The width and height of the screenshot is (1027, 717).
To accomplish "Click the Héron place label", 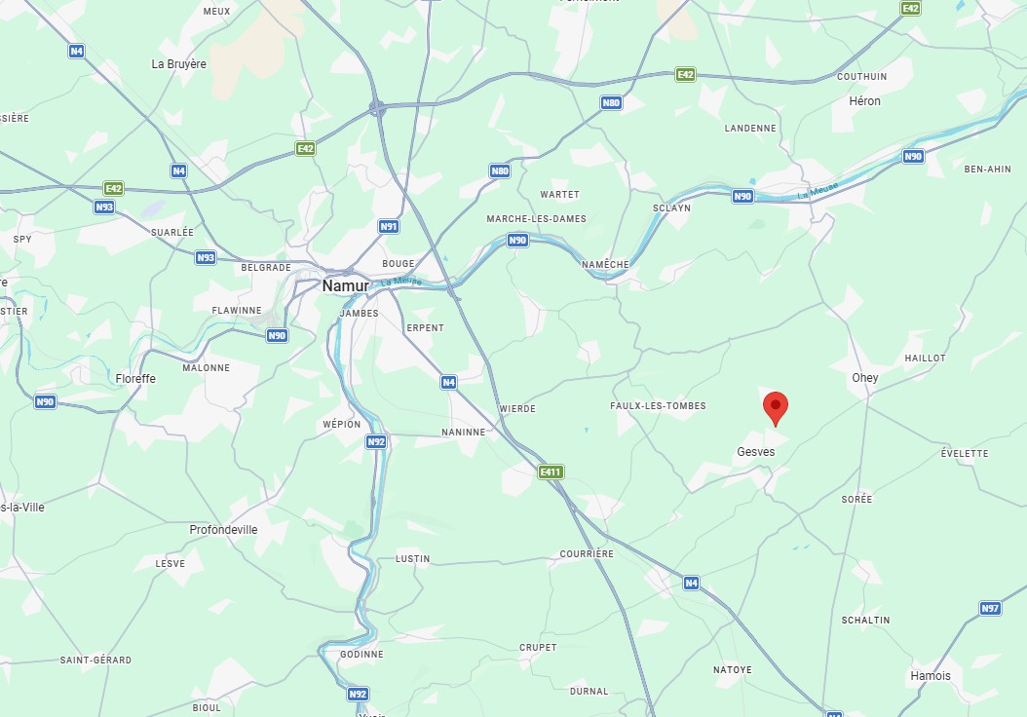I will click(864, 101).
